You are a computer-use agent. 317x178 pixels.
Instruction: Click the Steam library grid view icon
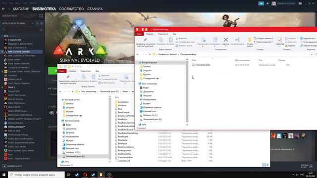coord(41,16)
